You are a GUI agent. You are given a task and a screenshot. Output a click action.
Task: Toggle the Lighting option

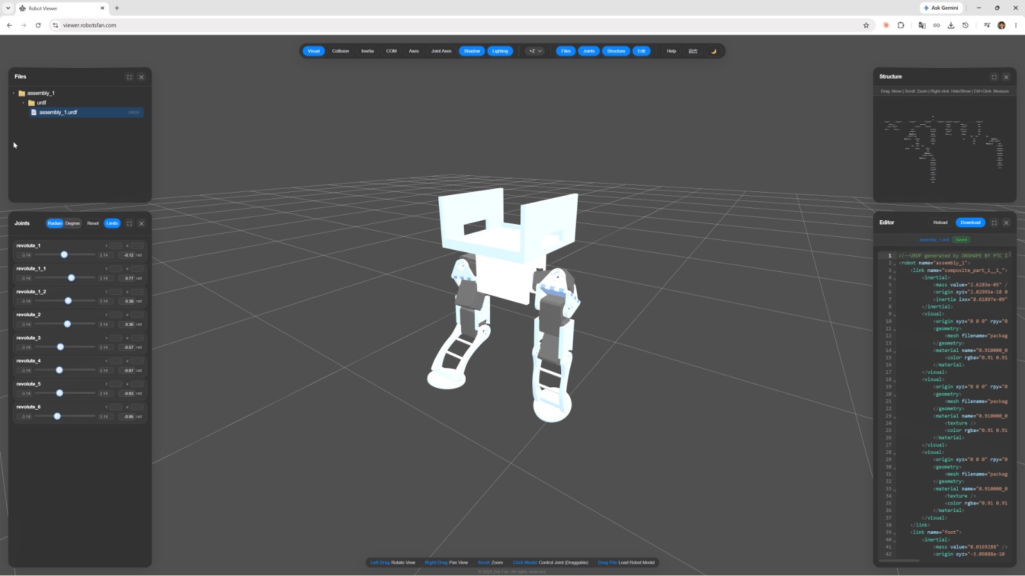(500, 51)
